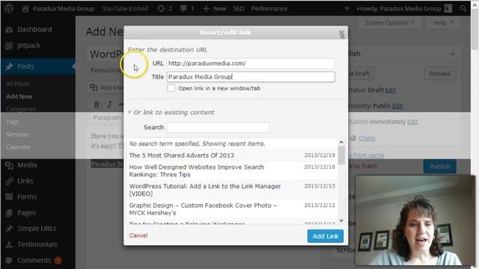The width and height of the screenshot is (479, 269).
Task: Click the Title input field
Action: 251,77
